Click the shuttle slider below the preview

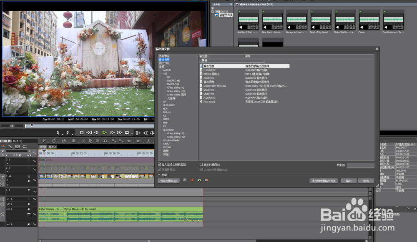tap(12, 126)
